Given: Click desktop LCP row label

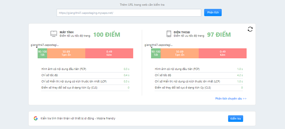Looking at the screenshot, I should click(x=74, y=81).
